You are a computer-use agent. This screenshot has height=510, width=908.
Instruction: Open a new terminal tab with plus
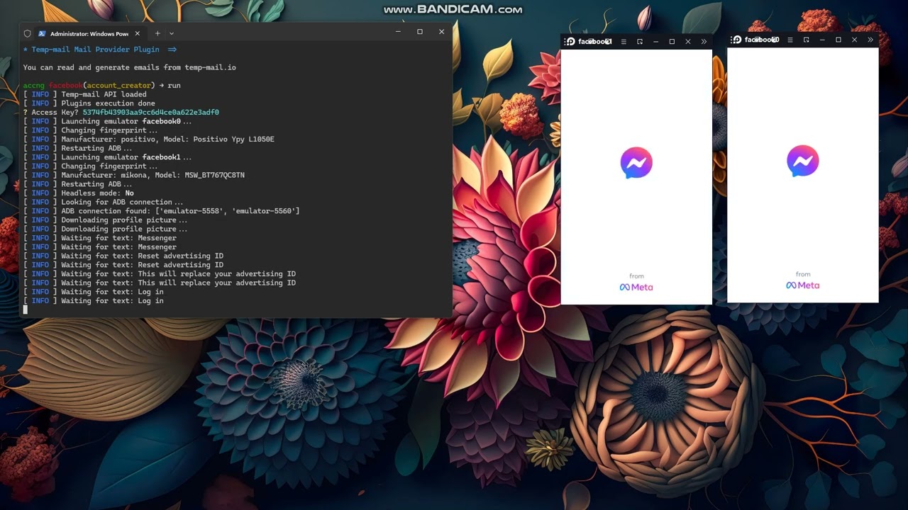click(157, 33)
